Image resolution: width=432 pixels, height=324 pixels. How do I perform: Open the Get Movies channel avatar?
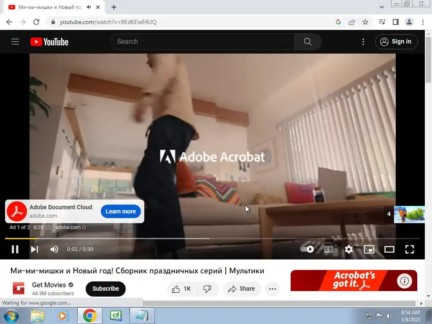[x=19, y=289]
